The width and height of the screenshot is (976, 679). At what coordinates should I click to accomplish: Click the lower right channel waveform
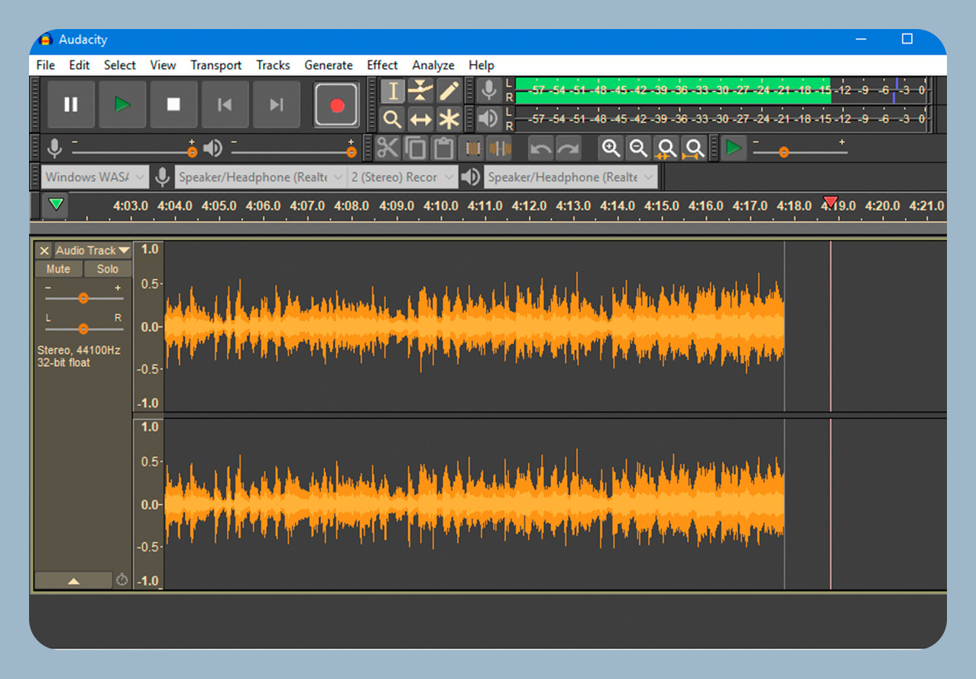tap(474, 504)
